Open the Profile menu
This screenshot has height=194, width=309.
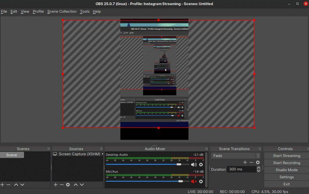click(x=38, y=11)
